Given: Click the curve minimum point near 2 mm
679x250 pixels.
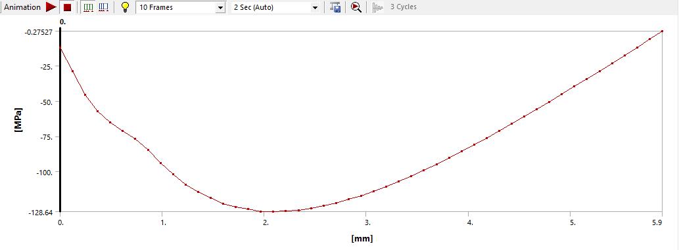Looking at the screenshot, I should [273, 211].
